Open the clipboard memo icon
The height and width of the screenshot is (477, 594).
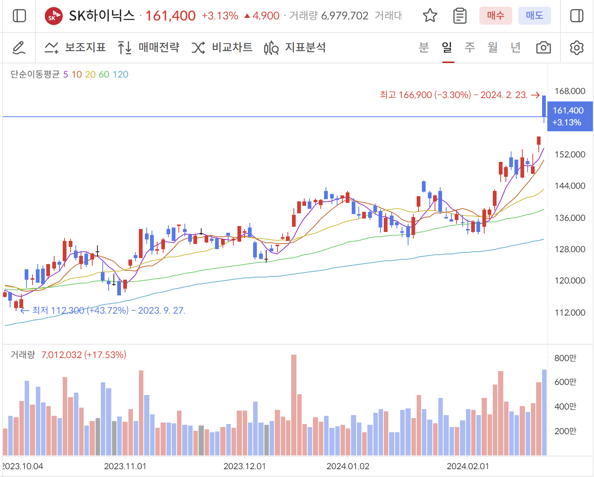click(460, 16)
